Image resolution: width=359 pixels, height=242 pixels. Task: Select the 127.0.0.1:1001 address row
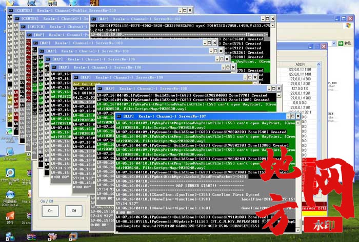(x=300, y=84)
